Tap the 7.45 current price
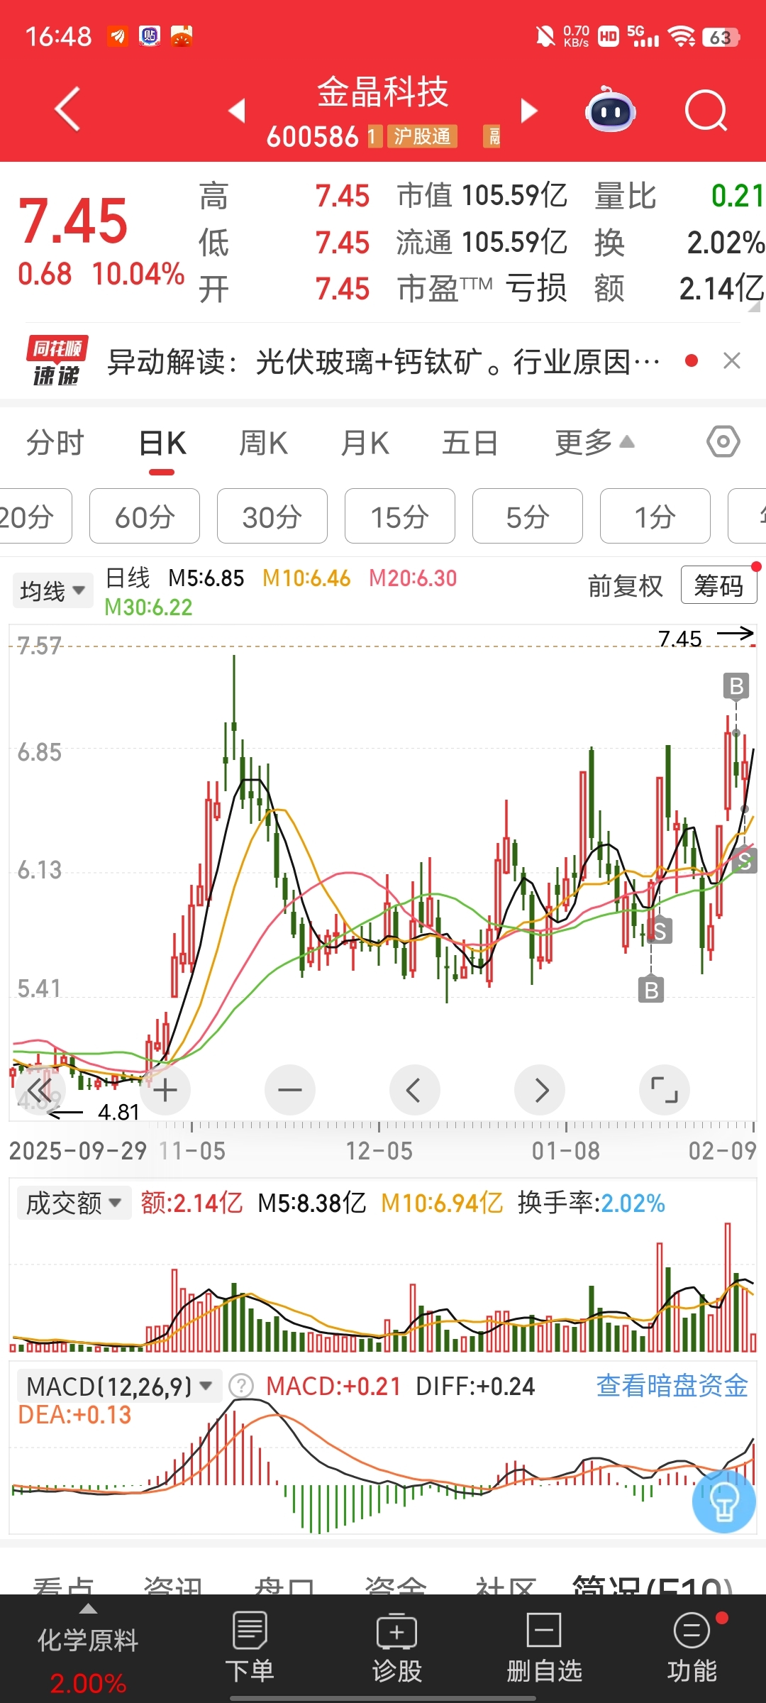 pos(73,221)
